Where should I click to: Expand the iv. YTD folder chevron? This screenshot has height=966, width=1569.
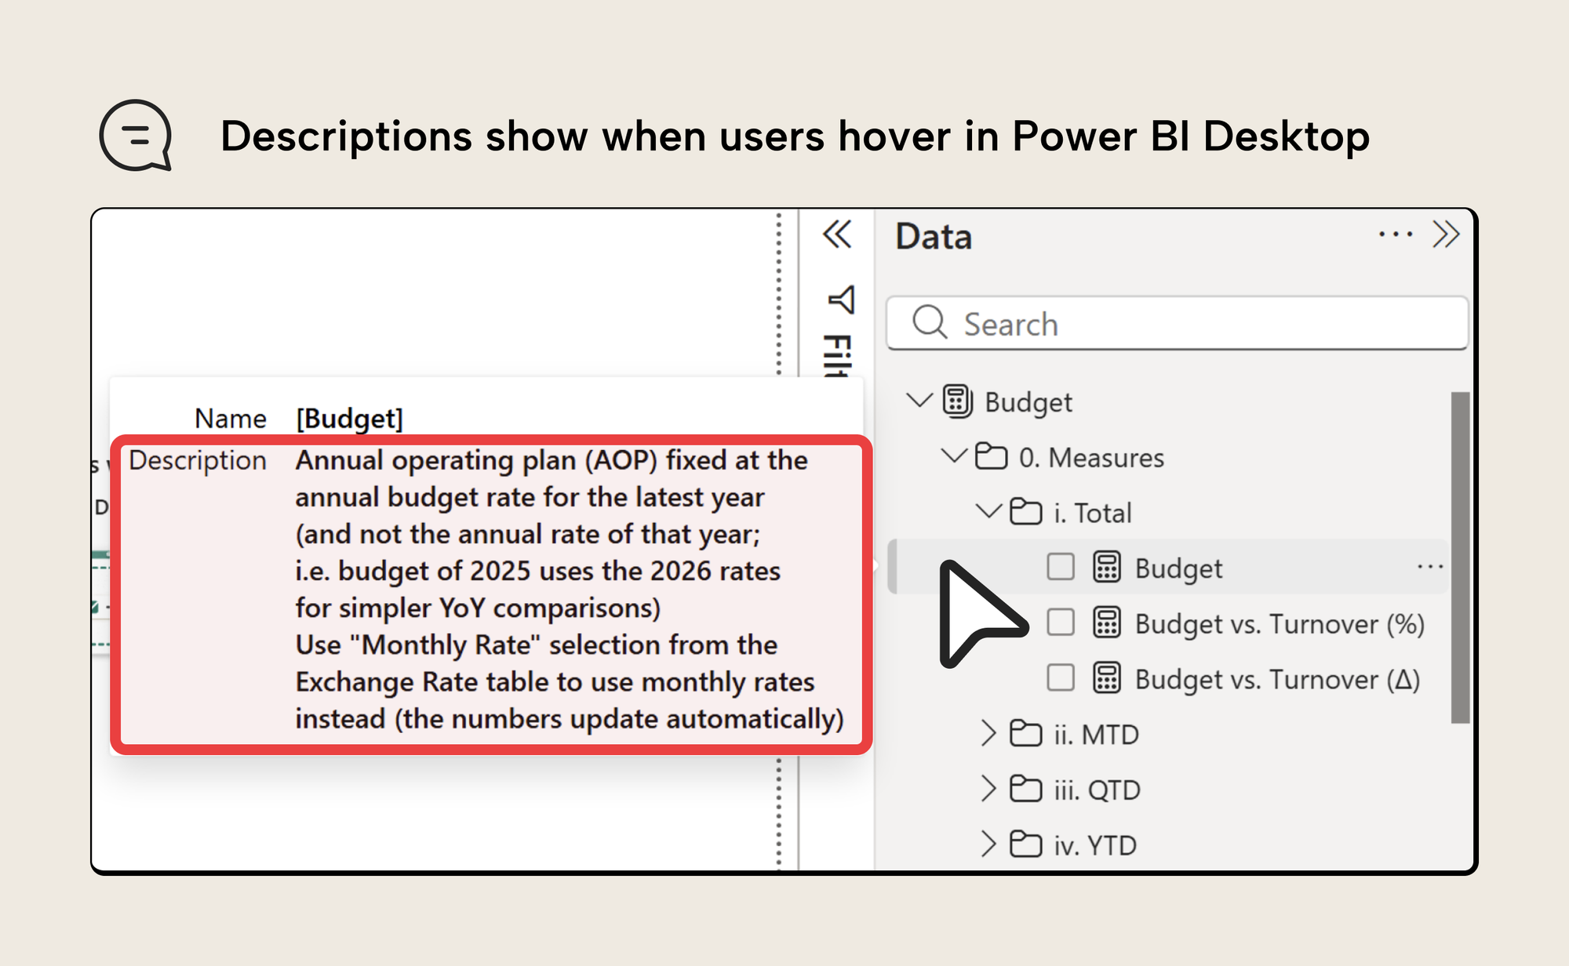point(988,844)
